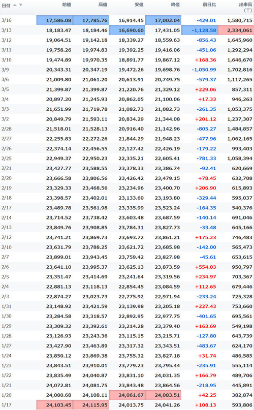The height and width of the screenshot is (410, 254).
Task: Click the high price 19,970.35
Action: [94, 60]
